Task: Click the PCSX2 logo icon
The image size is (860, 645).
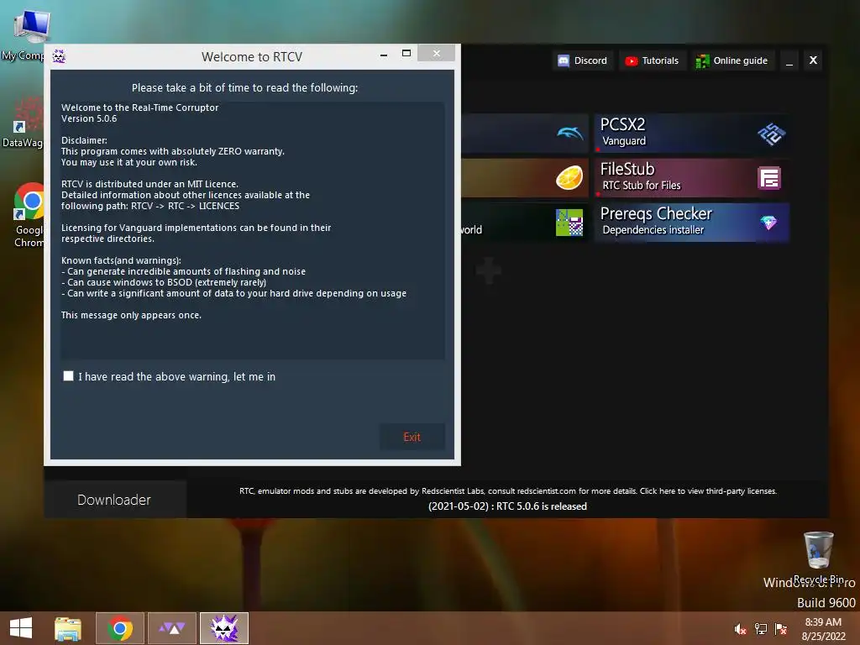Action: (771, 134)
